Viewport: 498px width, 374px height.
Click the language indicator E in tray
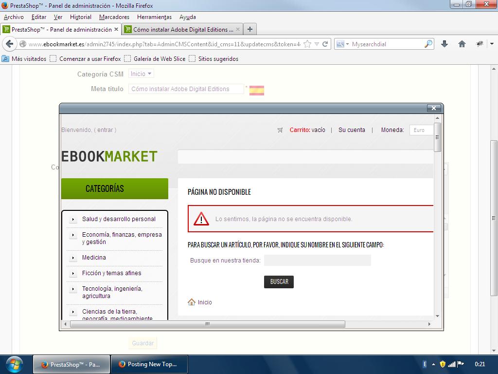(425, 364)
